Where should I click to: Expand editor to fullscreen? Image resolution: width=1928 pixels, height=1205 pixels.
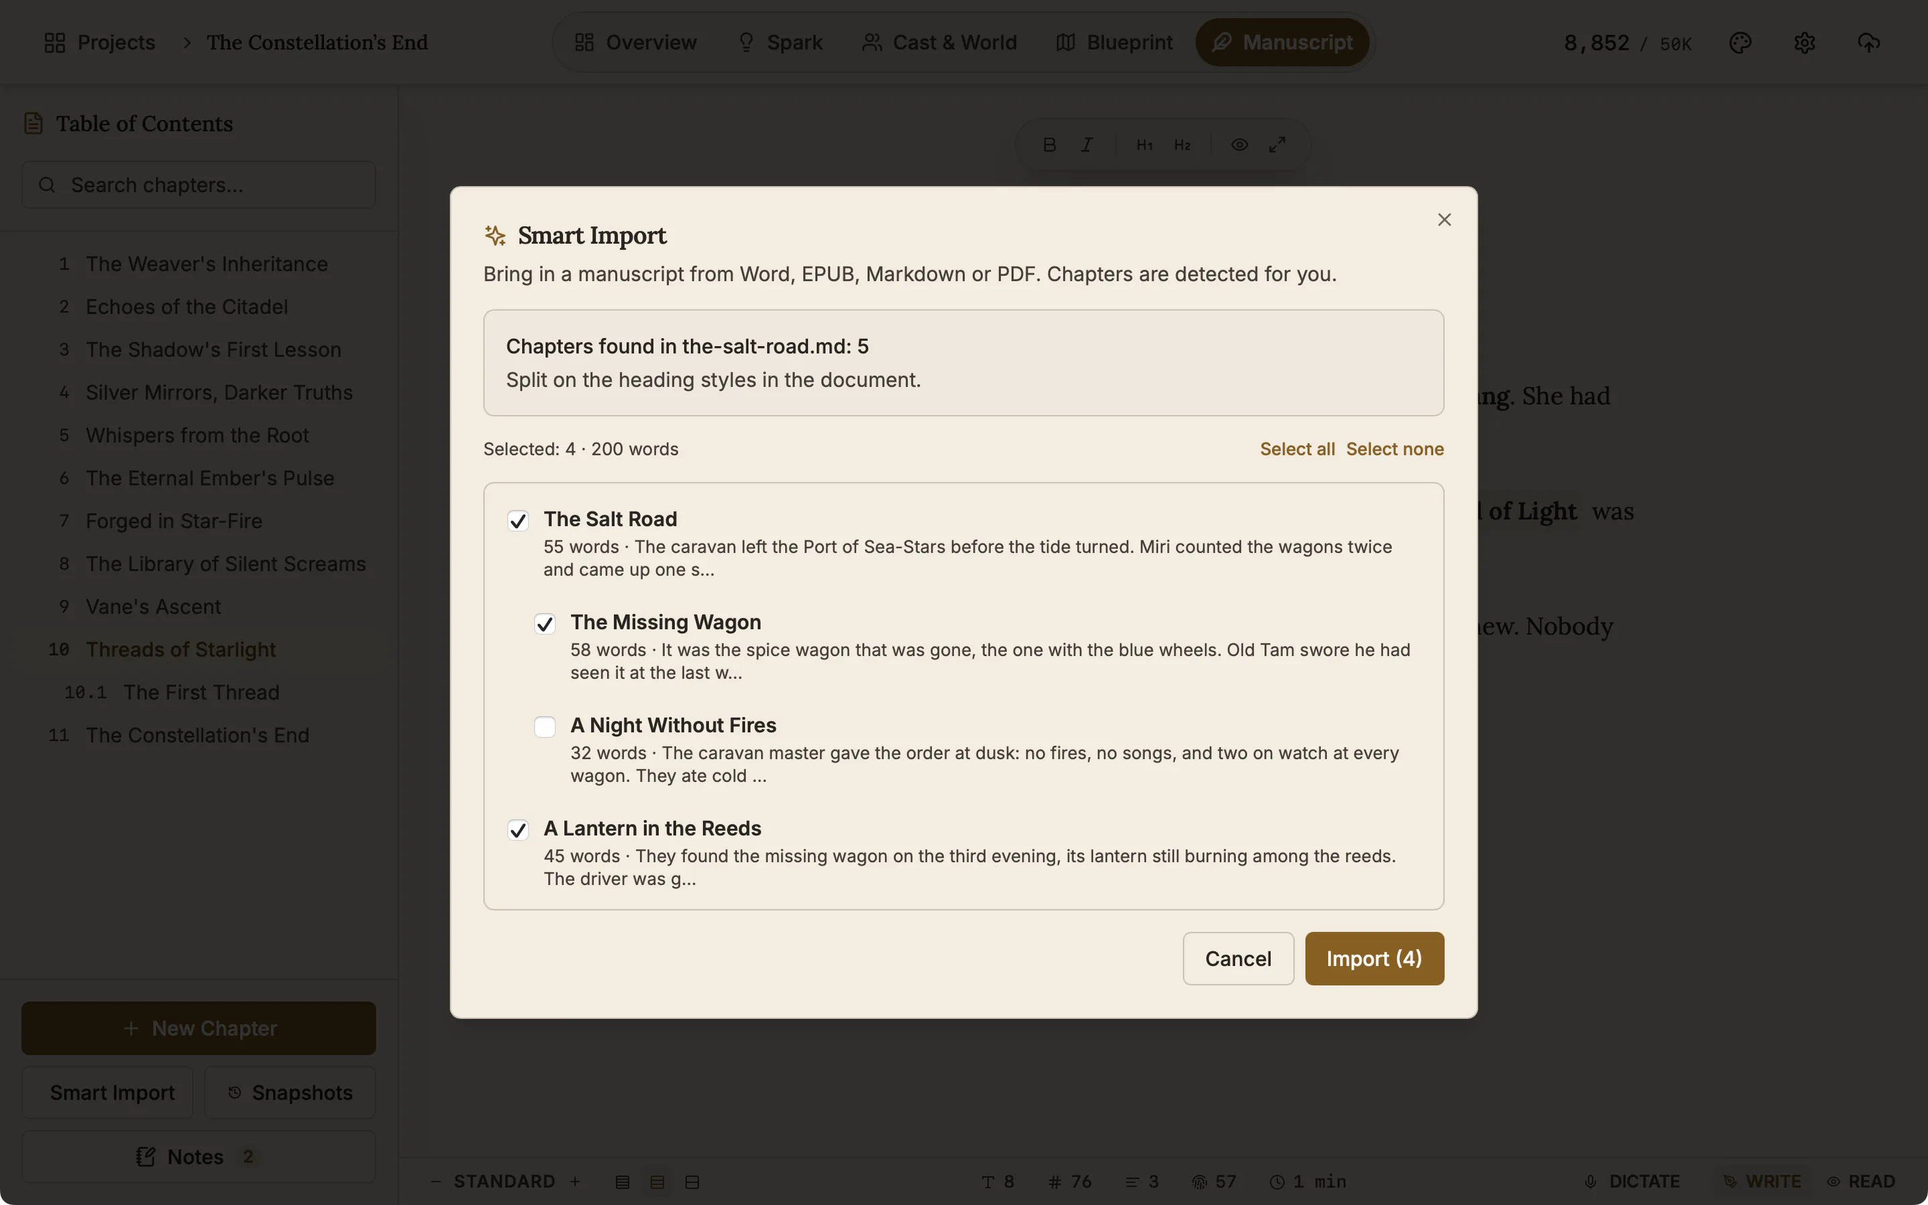[1277, 144]
